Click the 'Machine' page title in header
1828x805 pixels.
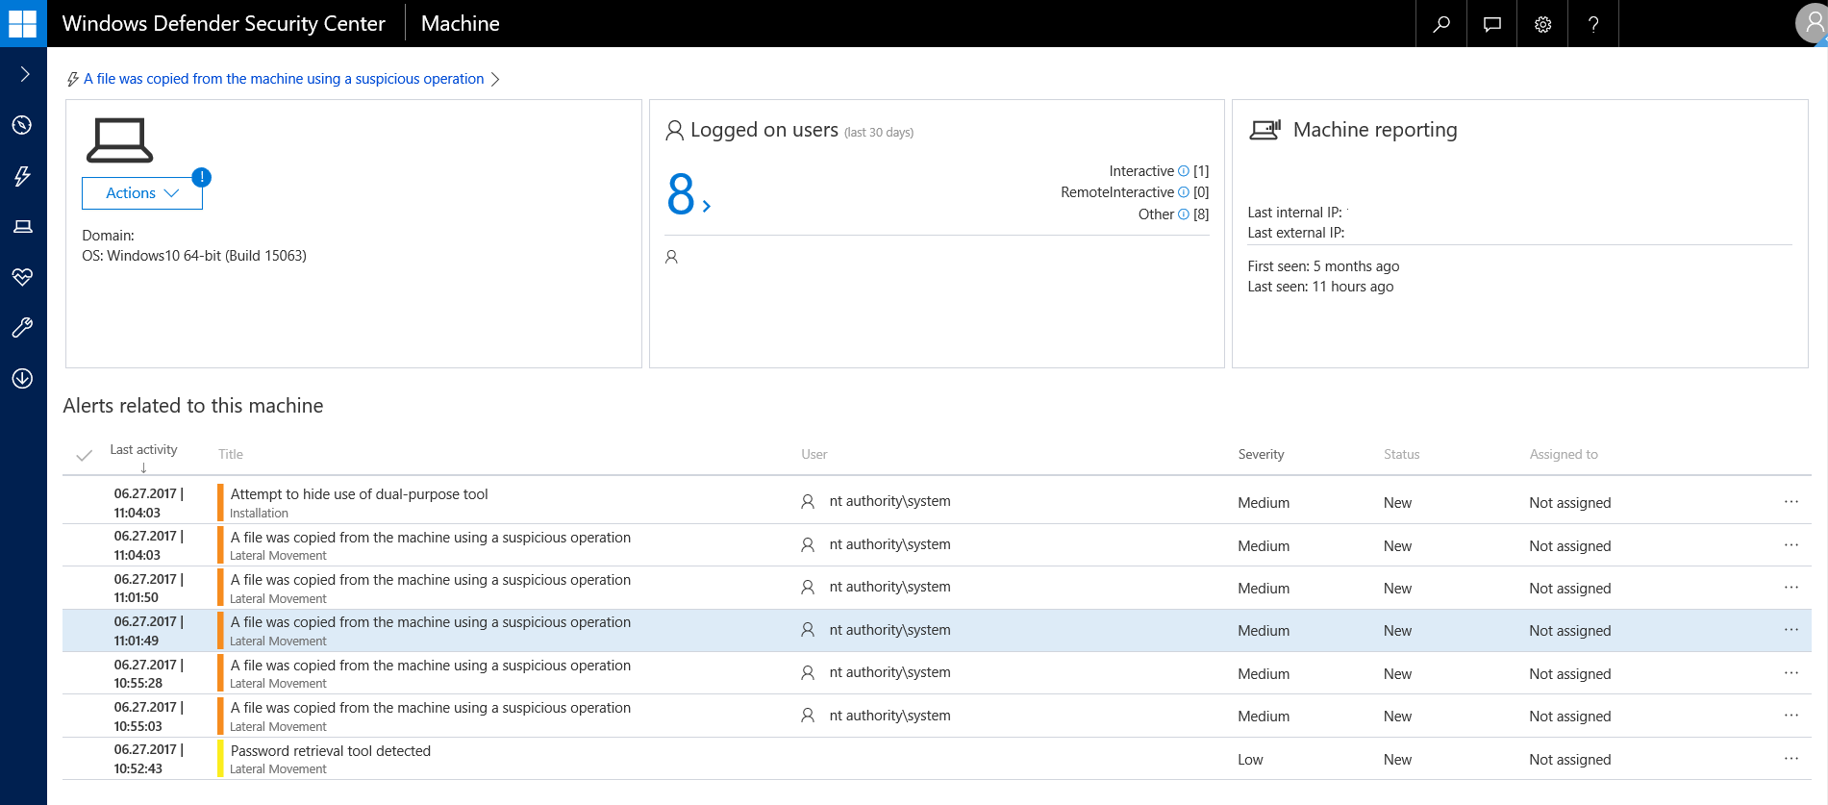[x=460, y=24]
